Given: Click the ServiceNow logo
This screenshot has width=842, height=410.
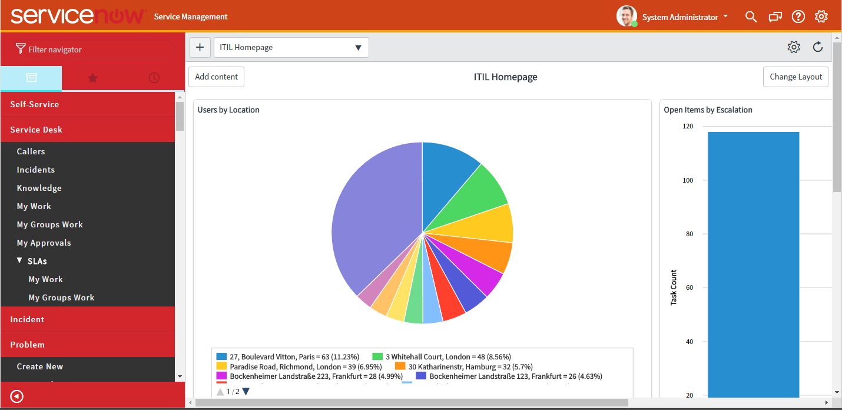Looking at the screenshot, I should tap(77, 16).
